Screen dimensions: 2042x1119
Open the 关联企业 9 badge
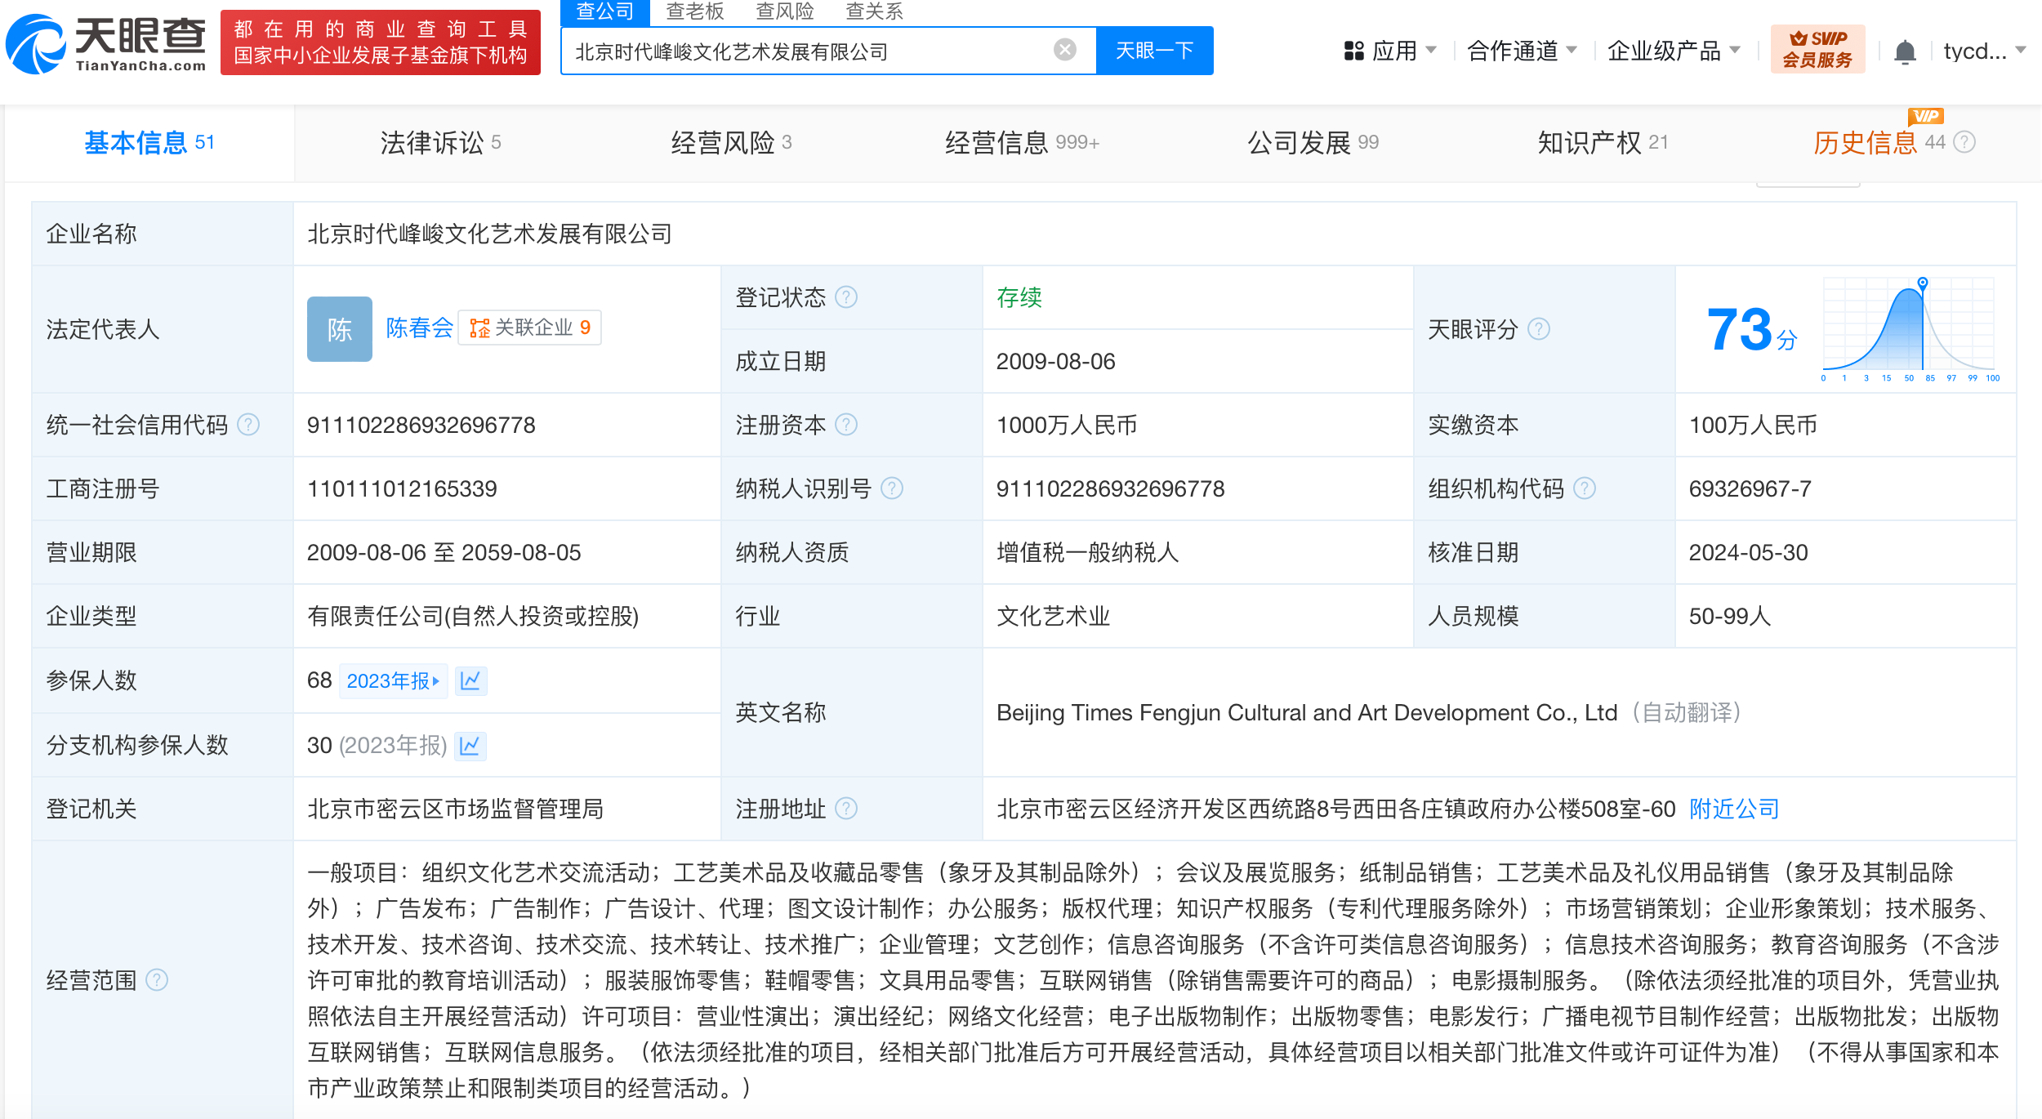[529, 328]
